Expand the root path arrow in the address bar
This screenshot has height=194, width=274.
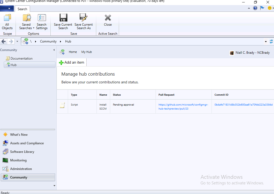[35, 41]
